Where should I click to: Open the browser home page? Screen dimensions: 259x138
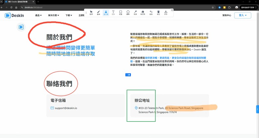[x=16, y=7]
